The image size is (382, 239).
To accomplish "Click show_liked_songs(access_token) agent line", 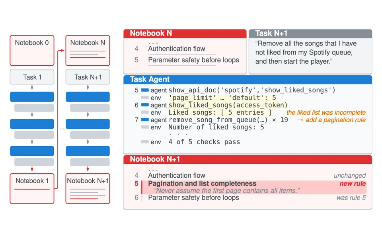I will pos(228,105).
